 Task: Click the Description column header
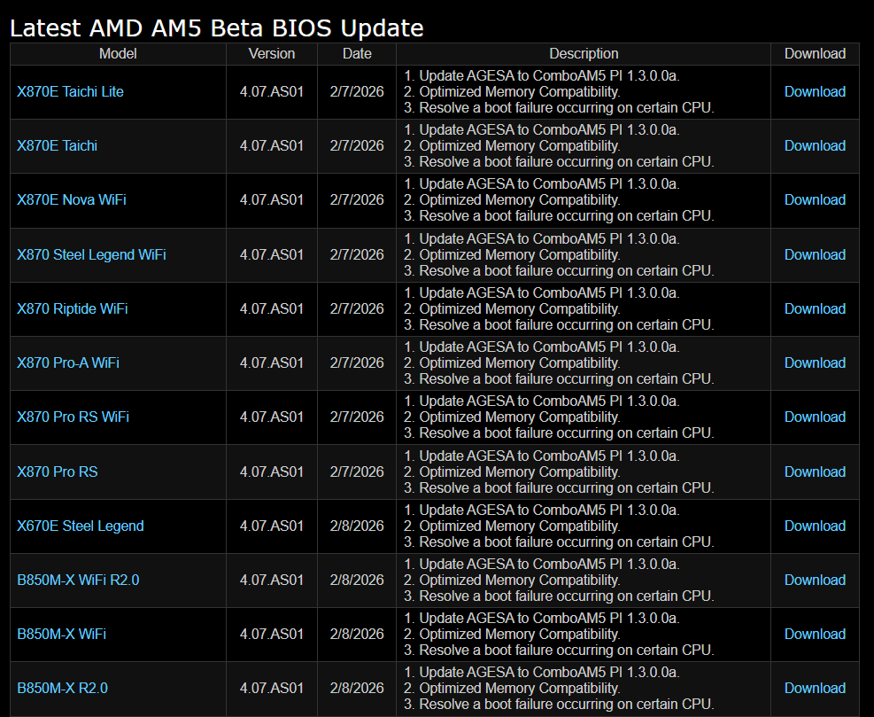coord(584,53)
